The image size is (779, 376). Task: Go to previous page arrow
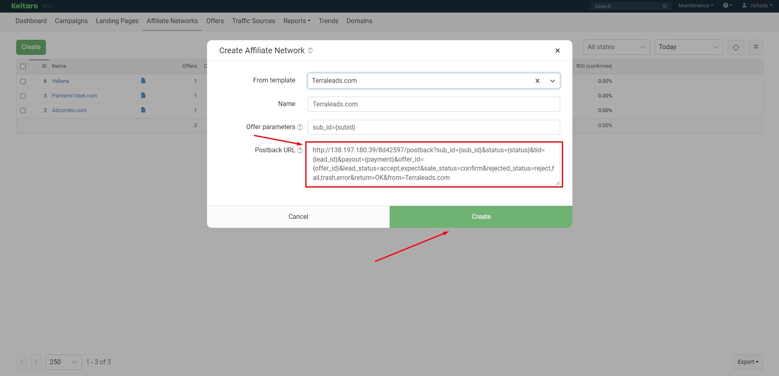click(x=22, y=362)
